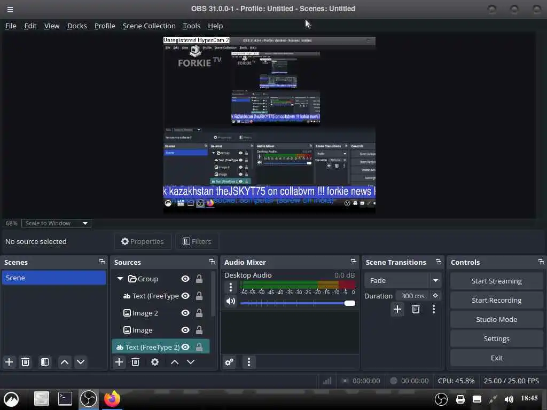This screenshot has width=547, height=410.
Task: Open the Scale to Window dropdown
Action: (x=56, y=223)
